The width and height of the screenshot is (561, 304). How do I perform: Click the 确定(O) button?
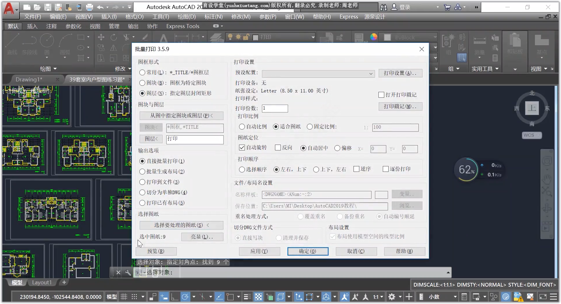click(x=308, y=251)
